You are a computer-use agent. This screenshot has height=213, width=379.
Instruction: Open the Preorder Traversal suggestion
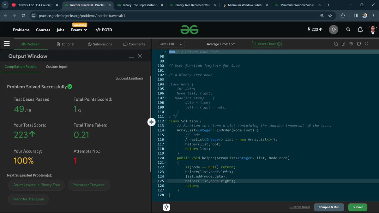[x=28, y=199]
